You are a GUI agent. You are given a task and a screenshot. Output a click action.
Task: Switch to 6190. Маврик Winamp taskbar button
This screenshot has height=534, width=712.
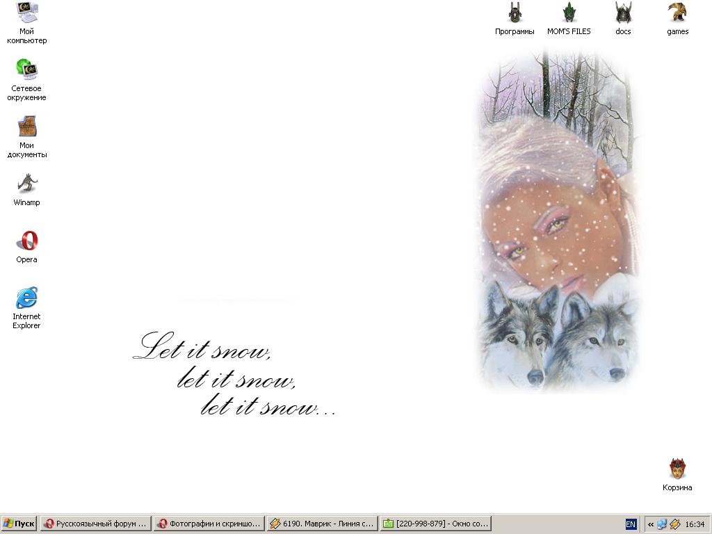click(323, 524)
